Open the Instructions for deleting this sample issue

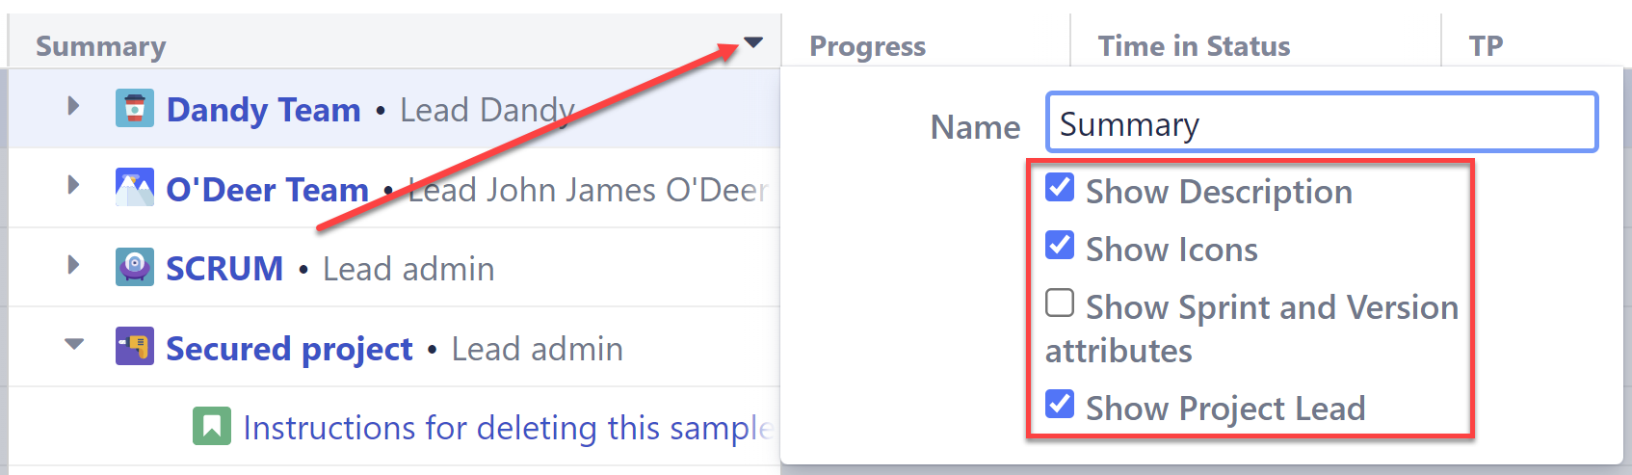tap(507, 428)
